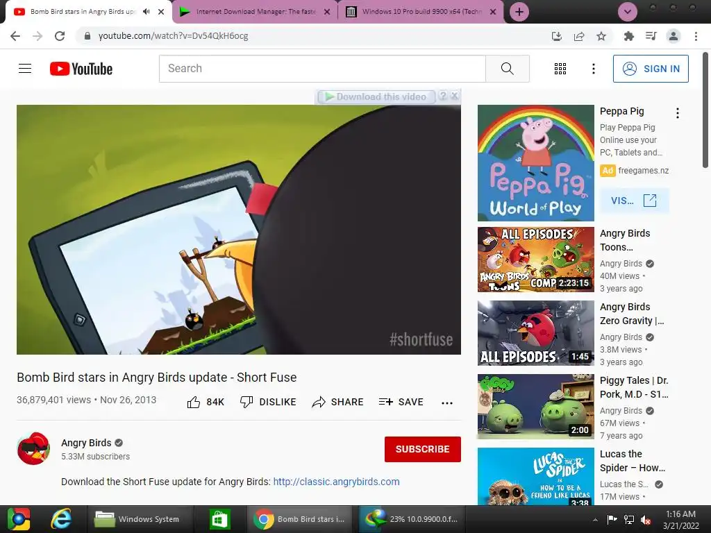This screenshot has width=711, height=533.
Task: Open Chrome's three-dot menu
Action: 696,36
